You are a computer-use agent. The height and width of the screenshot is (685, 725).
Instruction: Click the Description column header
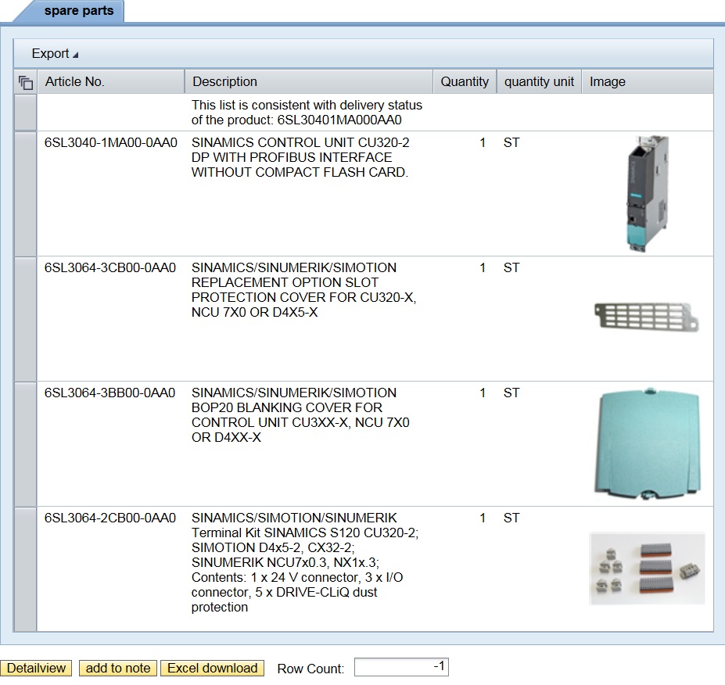click(309, 82)
